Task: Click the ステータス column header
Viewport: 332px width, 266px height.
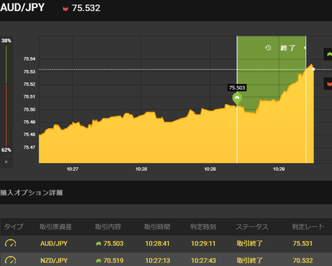Action: [252, 227]
